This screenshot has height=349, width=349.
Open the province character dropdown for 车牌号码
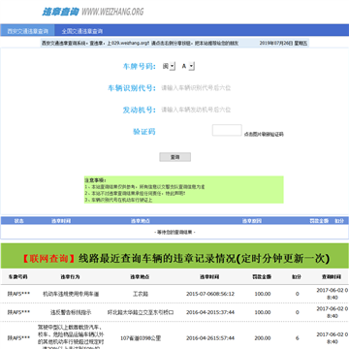(169, 66)
